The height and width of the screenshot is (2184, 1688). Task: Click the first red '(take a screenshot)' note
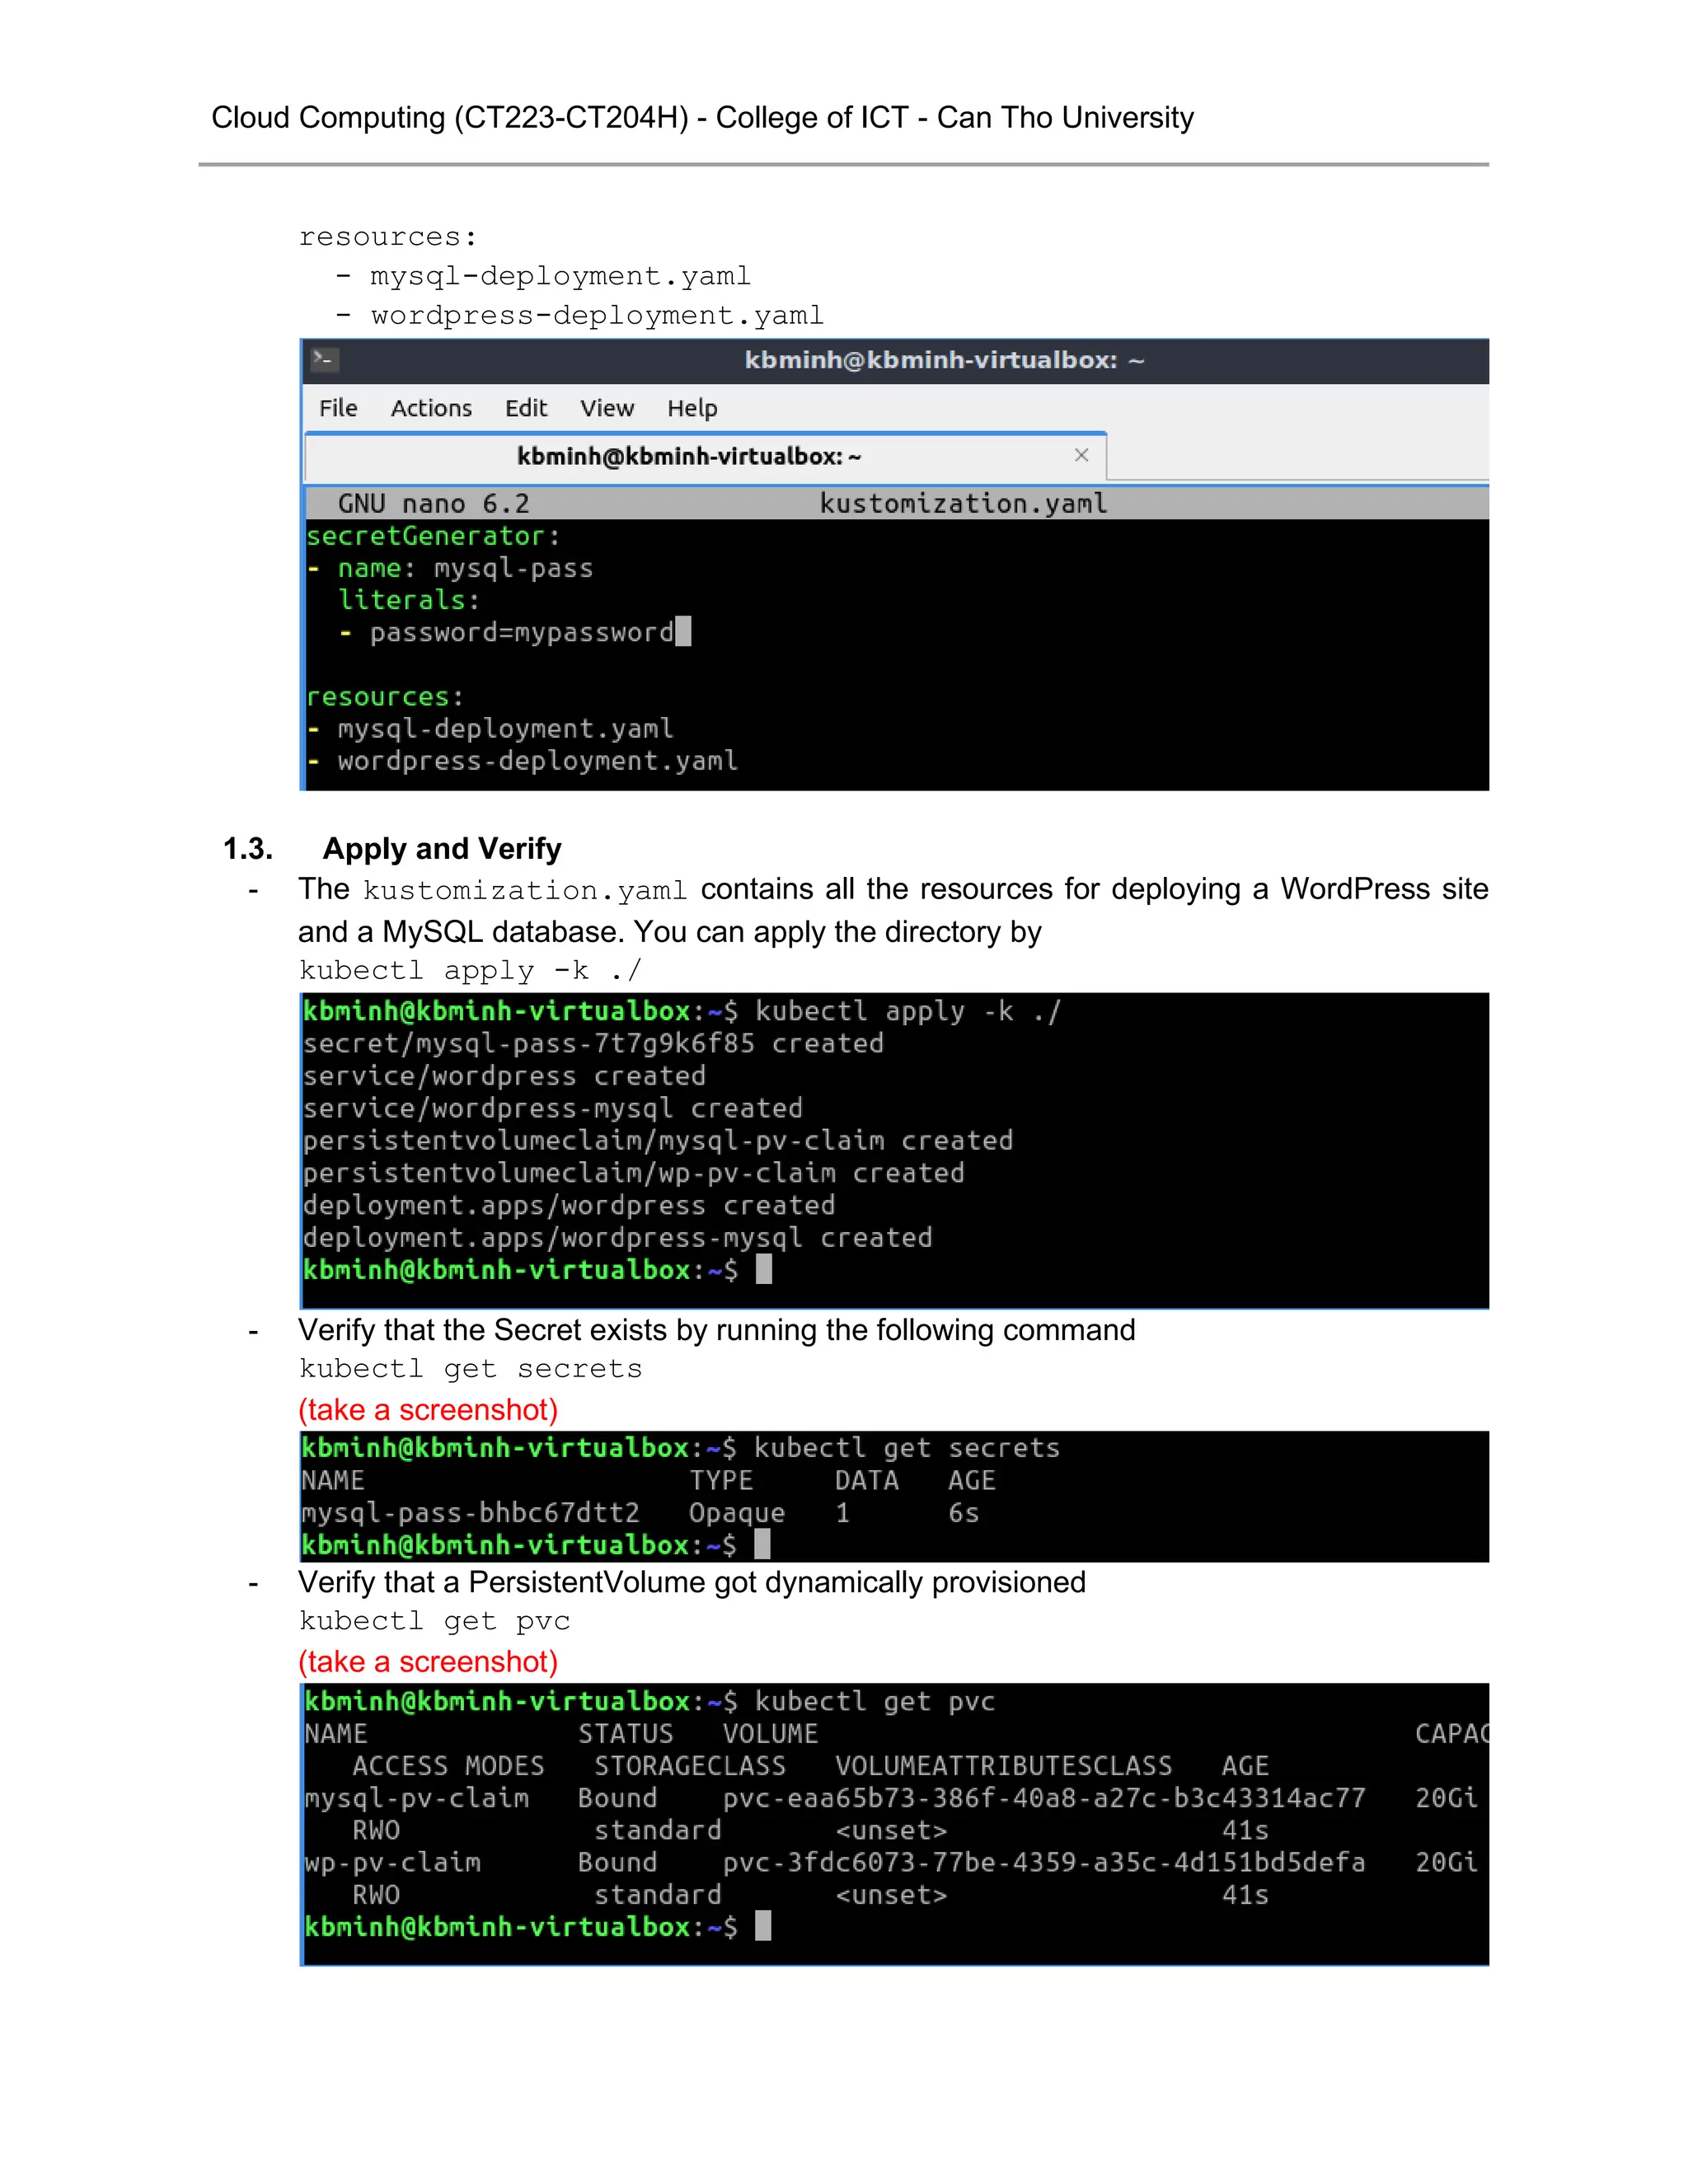point(428,1409)
